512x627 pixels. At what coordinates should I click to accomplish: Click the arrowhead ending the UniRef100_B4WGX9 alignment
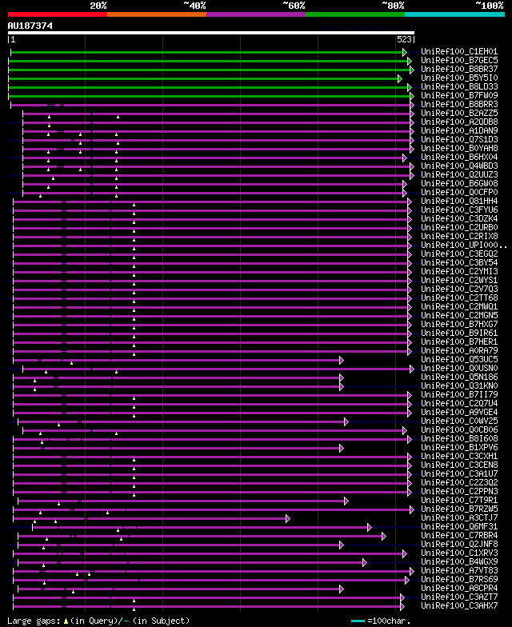365,563
